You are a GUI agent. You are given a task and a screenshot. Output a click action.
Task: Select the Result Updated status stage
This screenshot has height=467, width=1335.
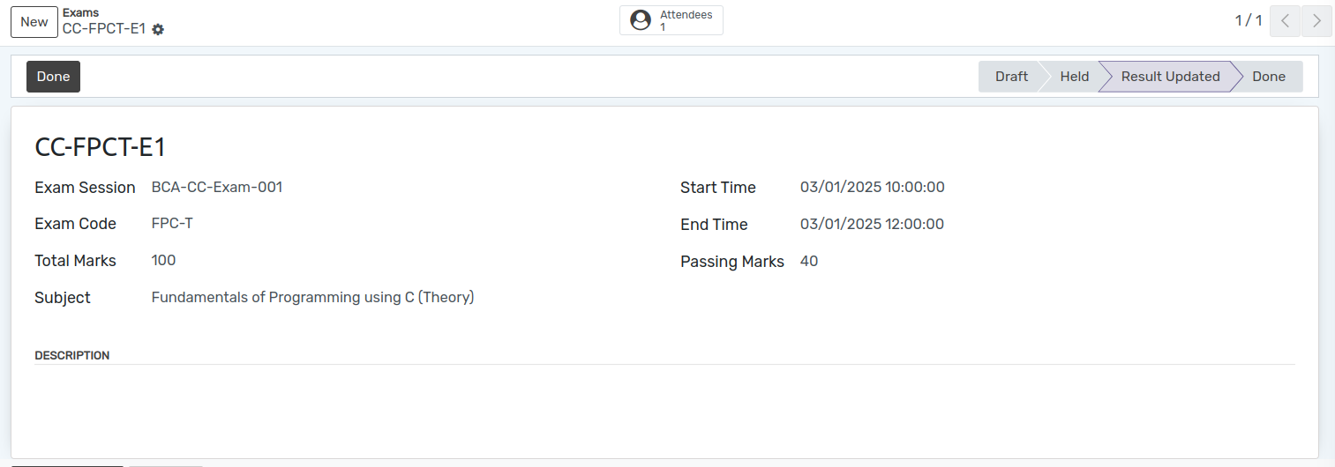click(1170, 77)
